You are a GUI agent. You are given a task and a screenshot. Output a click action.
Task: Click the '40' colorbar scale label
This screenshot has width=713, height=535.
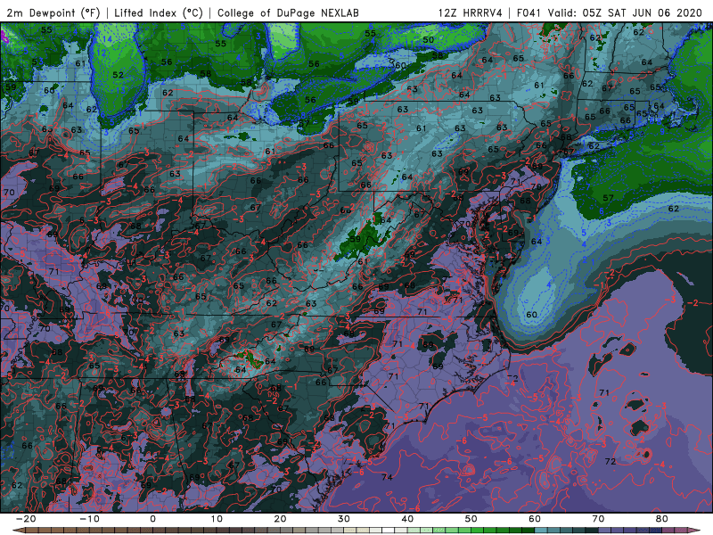tap(407, 519)
